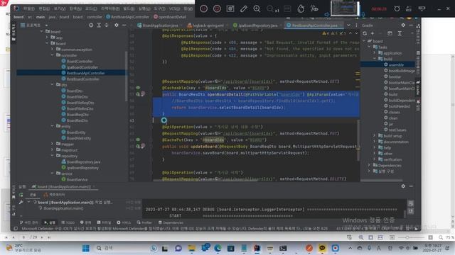The width and height of the screenshot is (455, 255).
Task: Open Gradle panel settings gear
Action: click(403, 25)
